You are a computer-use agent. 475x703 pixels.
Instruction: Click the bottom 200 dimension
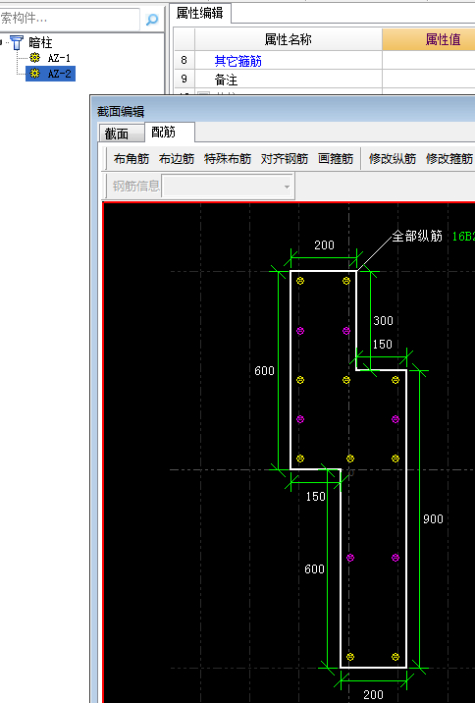(x=373, y=694)
